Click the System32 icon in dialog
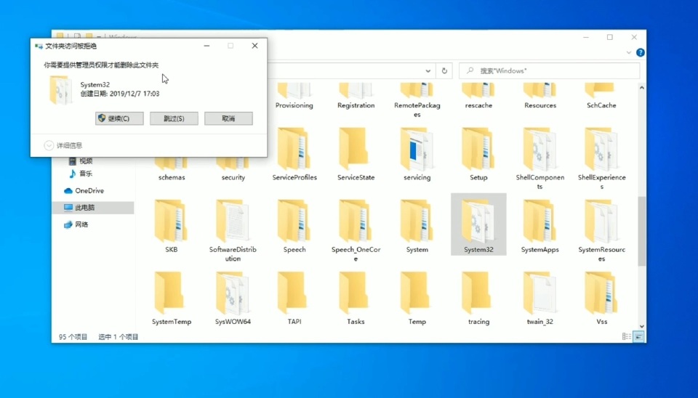This screenshot has height=398, width=698. pos(60,90)
